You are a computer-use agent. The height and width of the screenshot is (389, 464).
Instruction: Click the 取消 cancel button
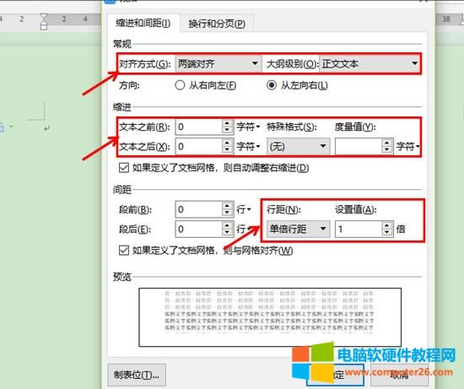[x=399, y=375]
